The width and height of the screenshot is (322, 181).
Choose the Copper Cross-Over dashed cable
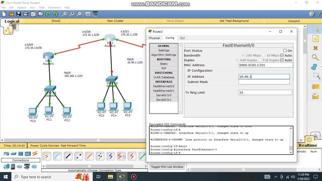click(78, 156)
